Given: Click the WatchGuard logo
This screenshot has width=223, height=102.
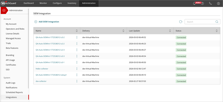Looking at the screenshot, I should [8, 4].
